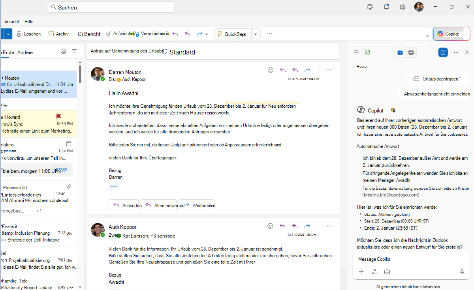The image size is (474, 290).
Task: Open the Honeybee attachment chip
Action: (x=17, y=211)
